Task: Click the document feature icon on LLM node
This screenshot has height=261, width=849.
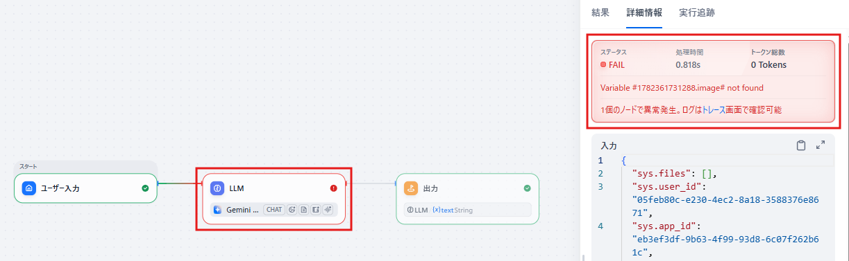Action: [304, 210]
